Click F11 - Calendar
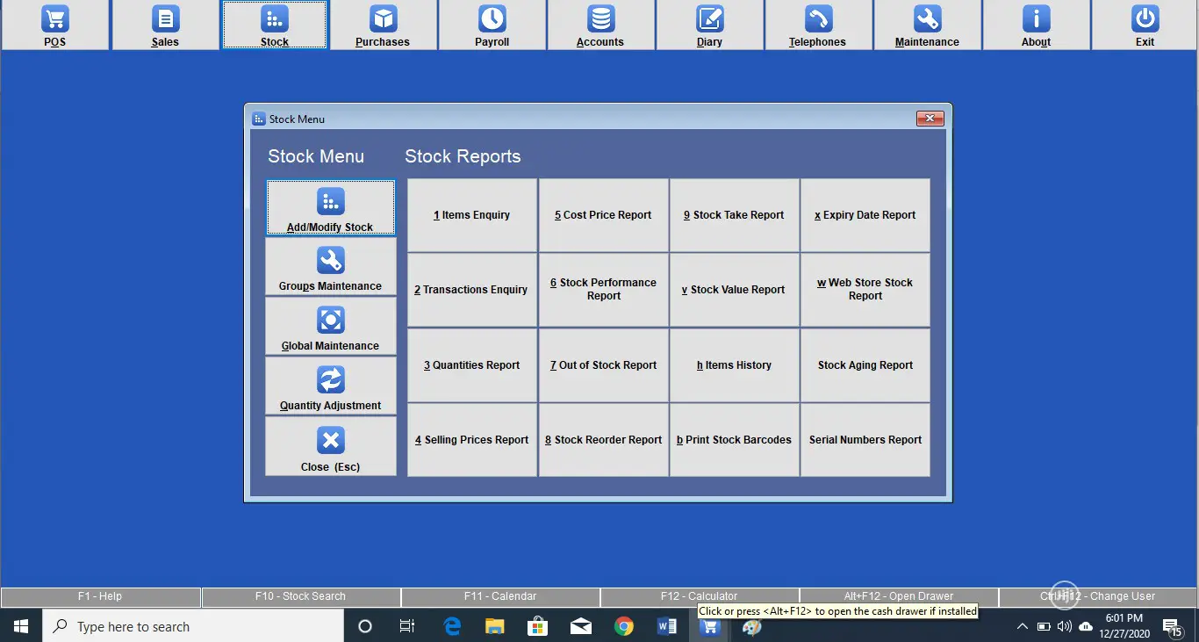 coord(500,596)
